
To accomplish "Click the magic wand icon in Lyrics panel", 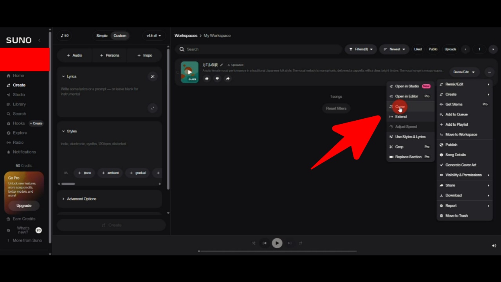I will 153,76.
